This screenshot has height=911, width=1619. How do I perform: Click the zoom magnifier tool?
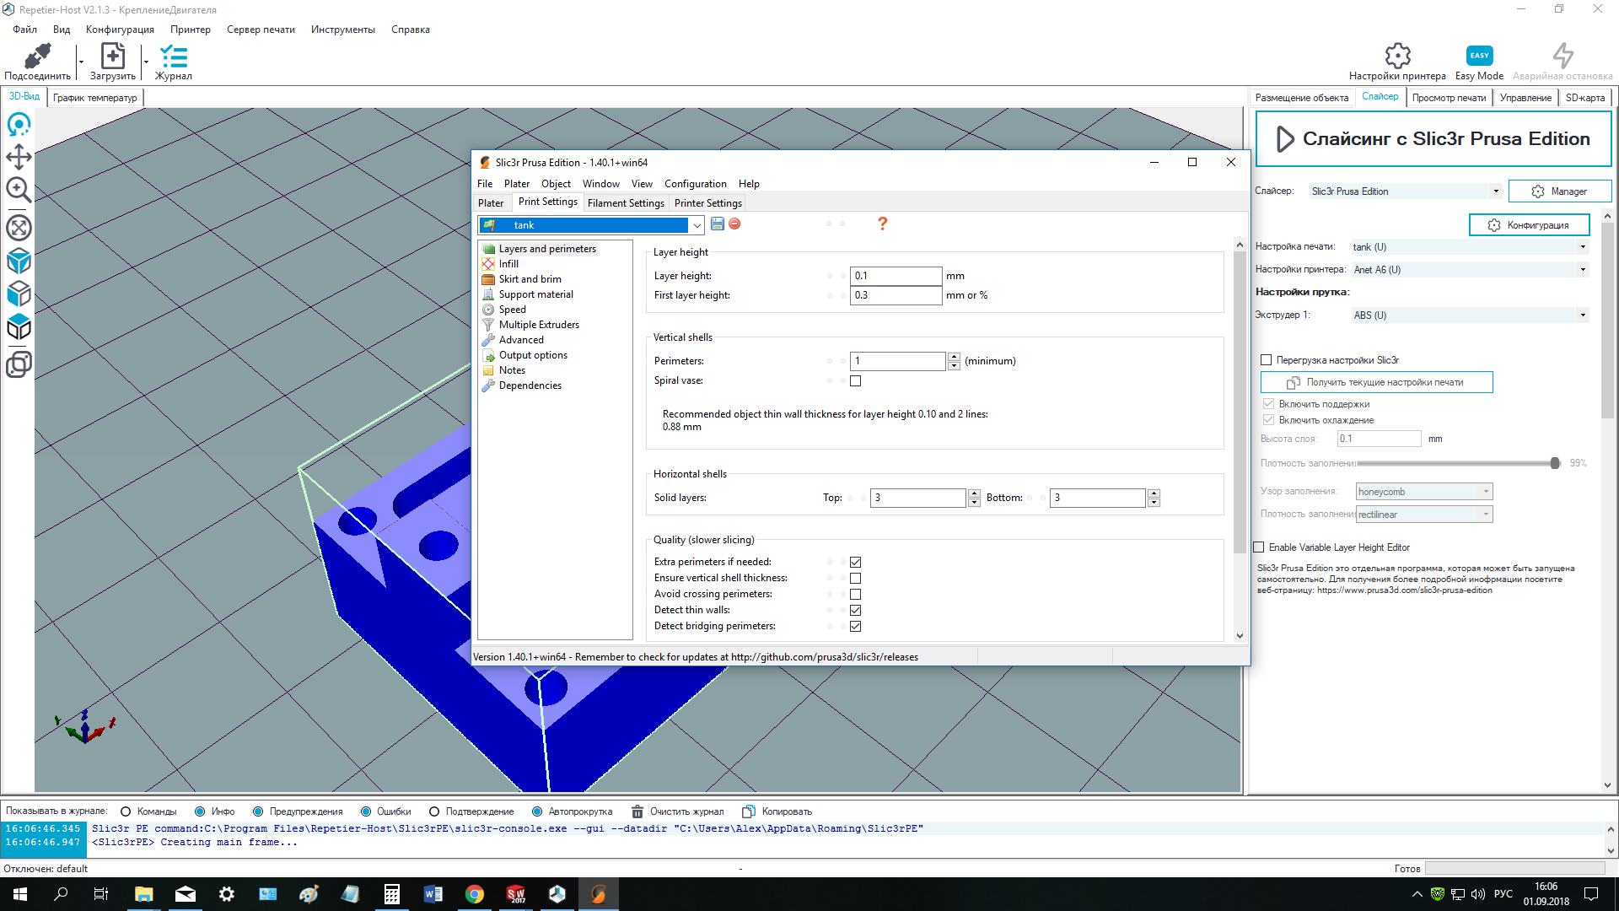point(19,190)
